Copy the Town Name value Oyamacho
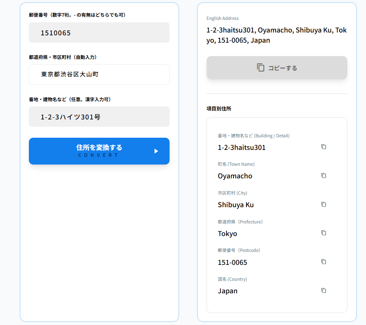 [324, 175]
